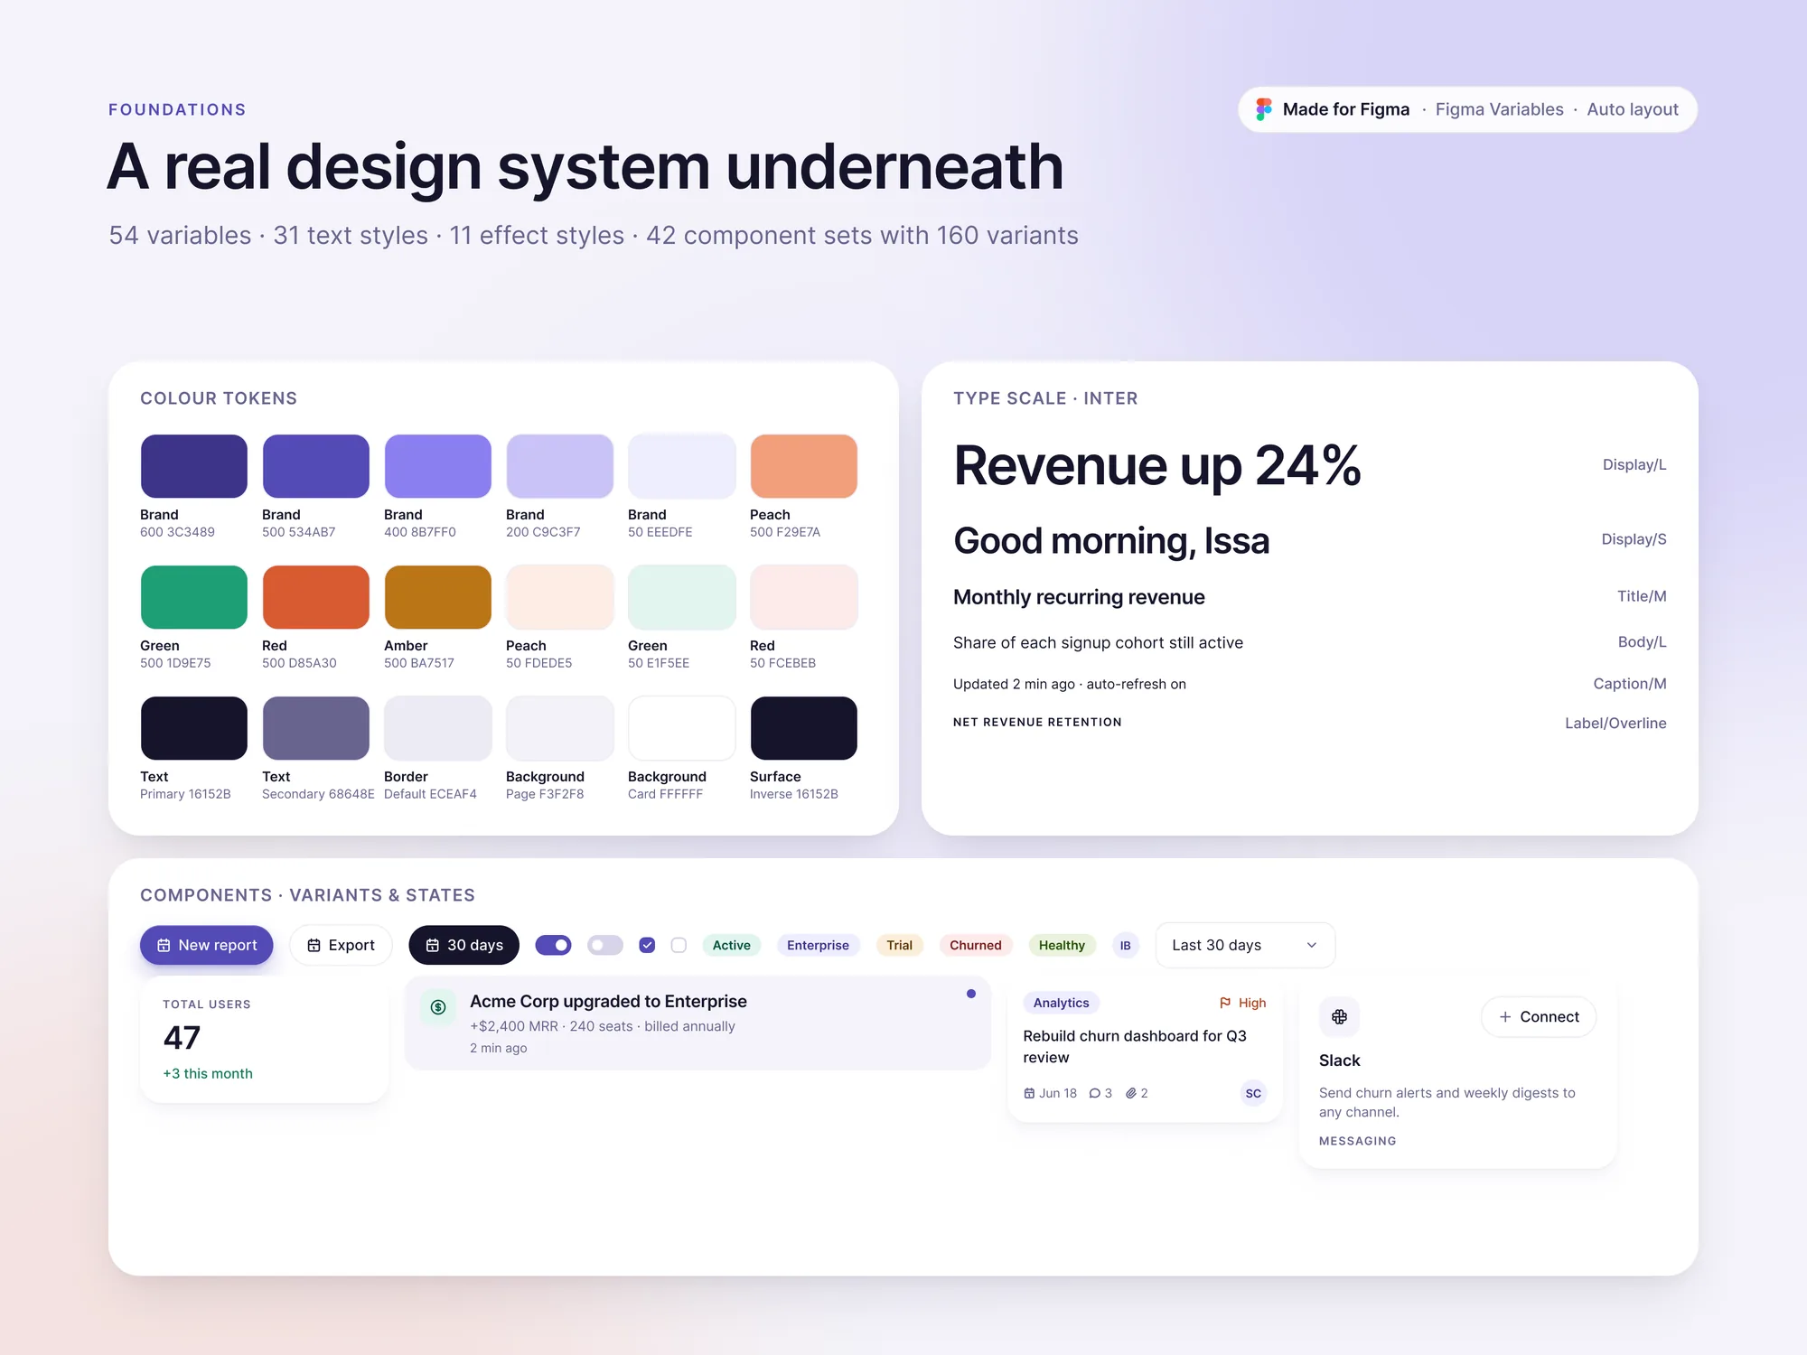Image resolution: width=1807 pixels, height=1355 pixels.
Task: Click the flag icon next to High
Action: [x=1225, y=1003]
